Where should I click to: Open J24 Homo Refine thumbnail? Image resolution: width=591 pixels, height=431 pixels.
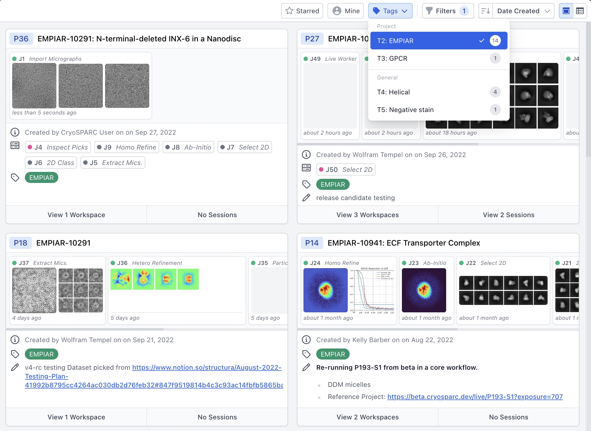(x=325, y=290)
